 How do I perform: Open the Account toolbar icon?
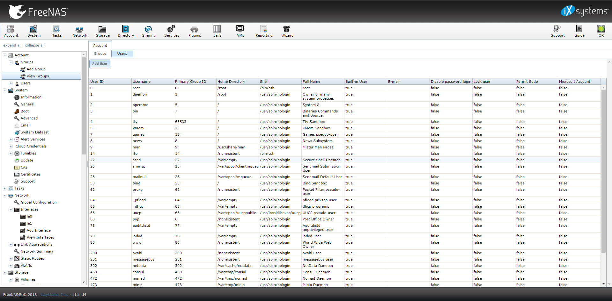coord(11,31)
